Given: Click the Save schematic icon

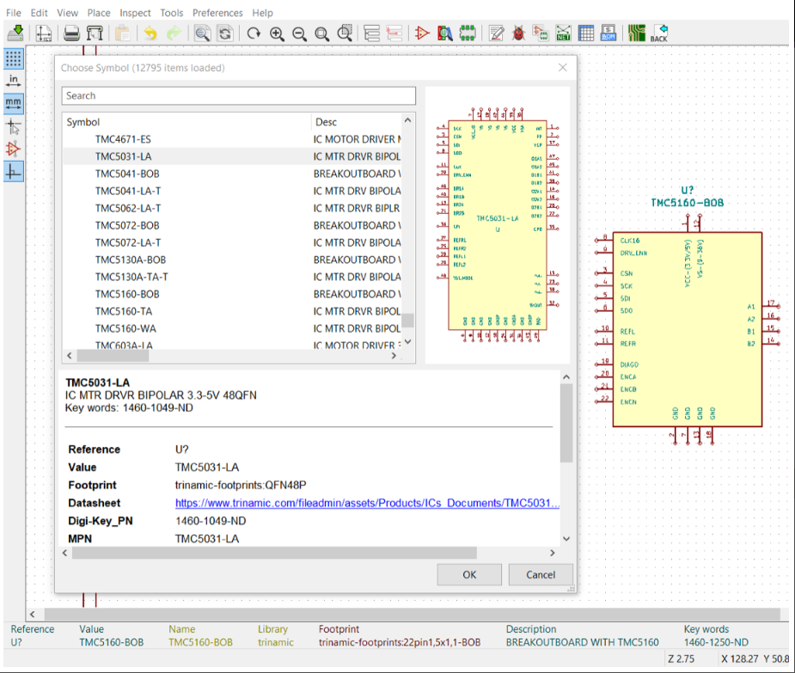Looking at the screenshot, I should 15,34.
